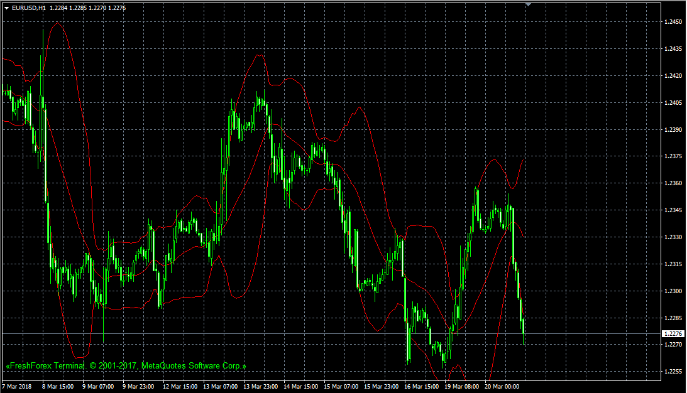The image size is (687, 393).
Task: Click the 20 Mar 00:00 time label
Action: (502, 387)
